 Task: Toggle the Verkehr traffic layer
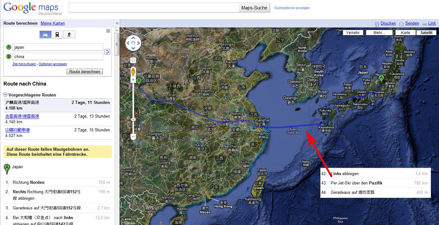tap(353, 33)
